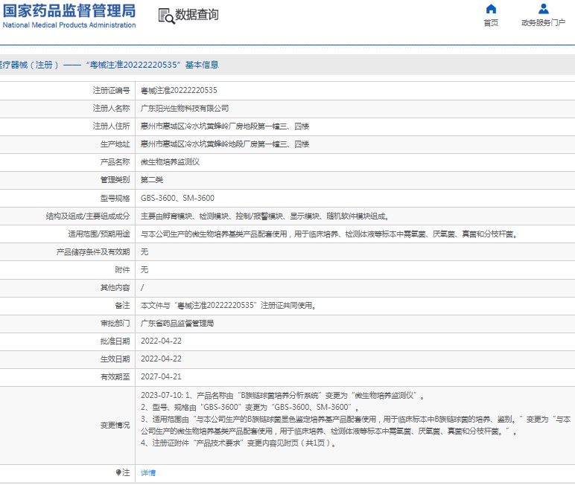Select change item 2 about model specification

coord(250,408)
